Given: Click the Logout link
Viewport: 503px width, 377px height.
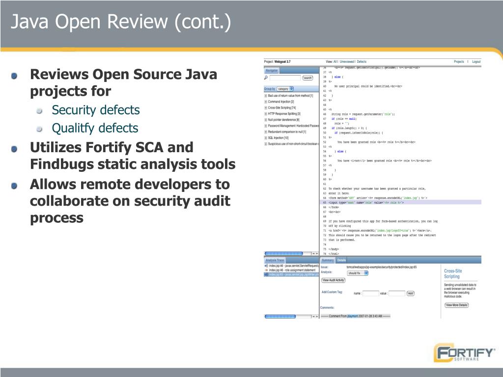Looking at the screenshot, I should pyautogui.click(x=476, y=61).
